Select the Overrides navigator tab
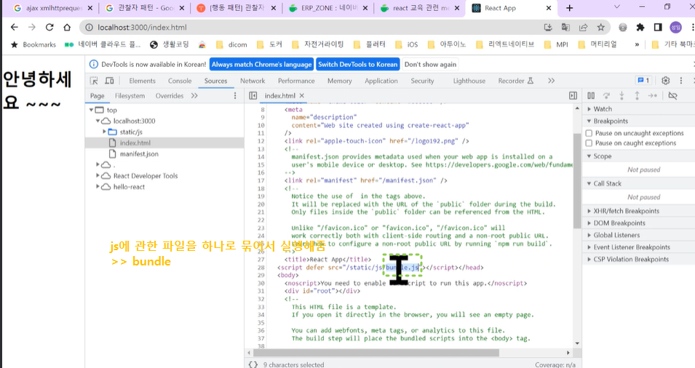This screenshot has width=695, height=368. pyautogui.click(x=170, y=96)
